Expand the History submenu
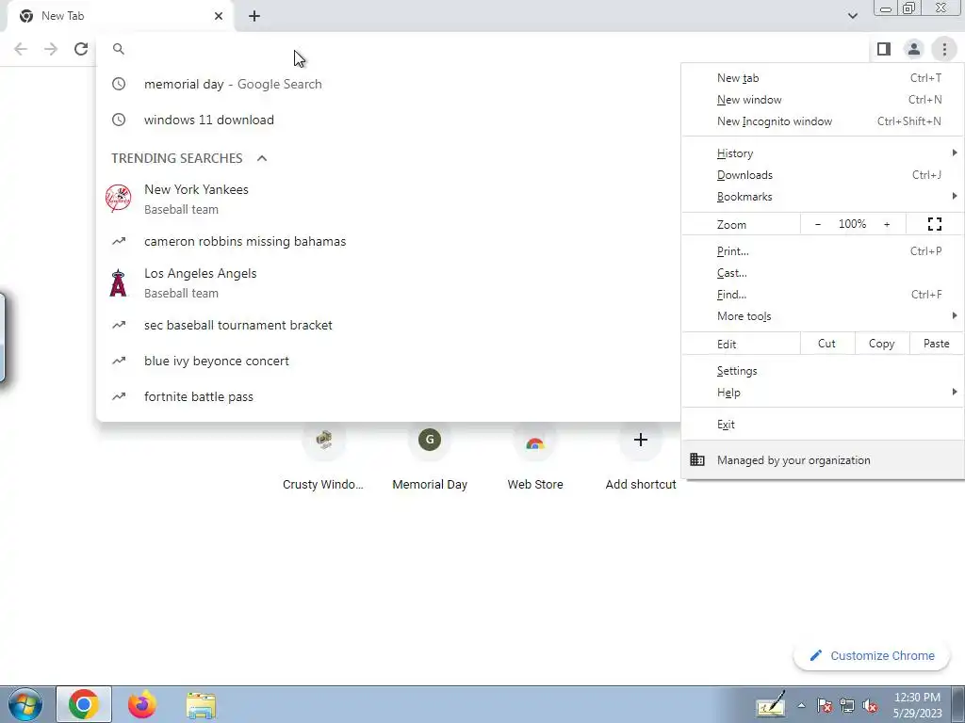This screenshot has height=723, width=965. point(823,153)
